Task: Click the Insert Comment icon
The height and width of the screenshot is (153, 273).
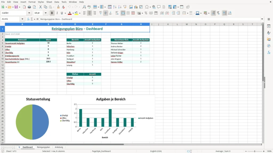Action: pos(159,7)
